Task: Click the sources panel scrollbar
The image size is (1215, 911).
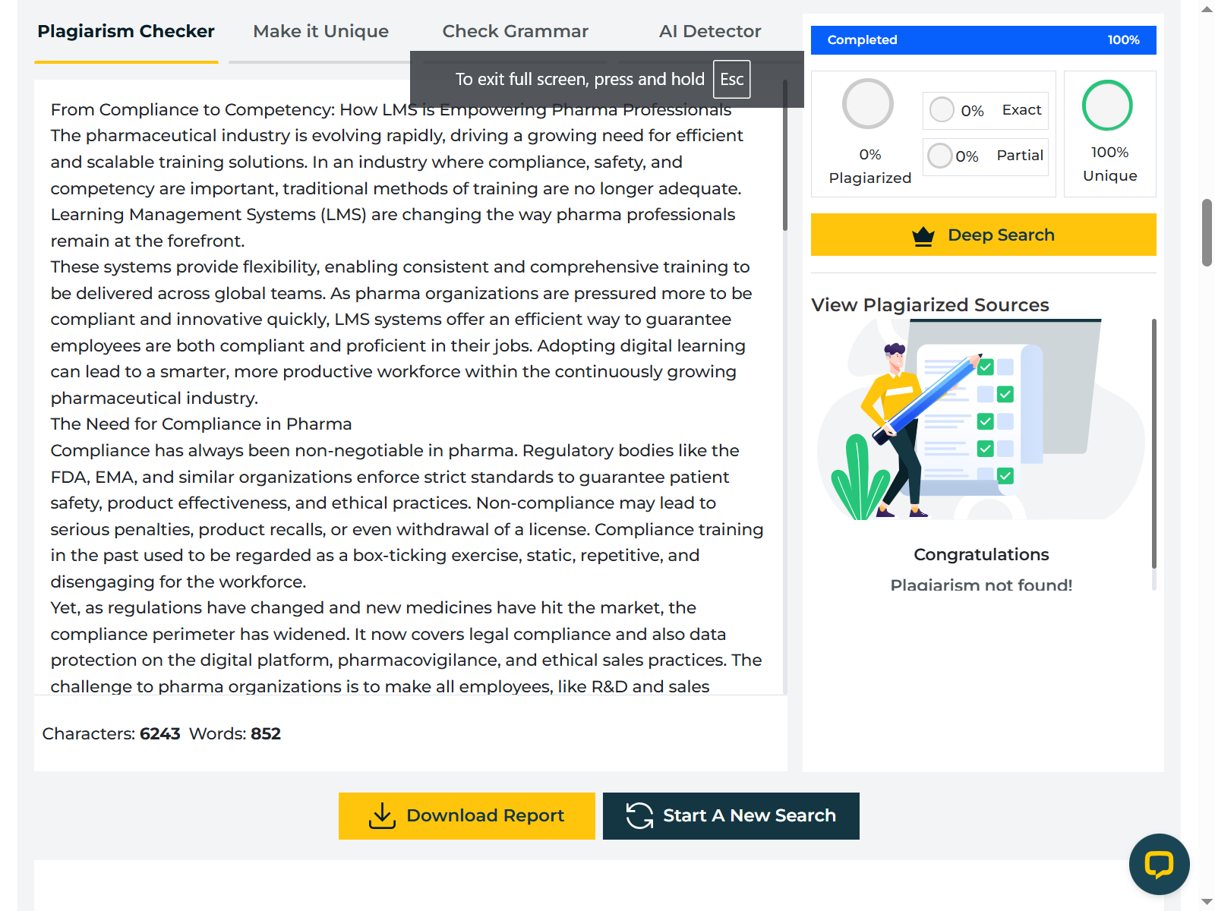Action: coord(1154,444)
